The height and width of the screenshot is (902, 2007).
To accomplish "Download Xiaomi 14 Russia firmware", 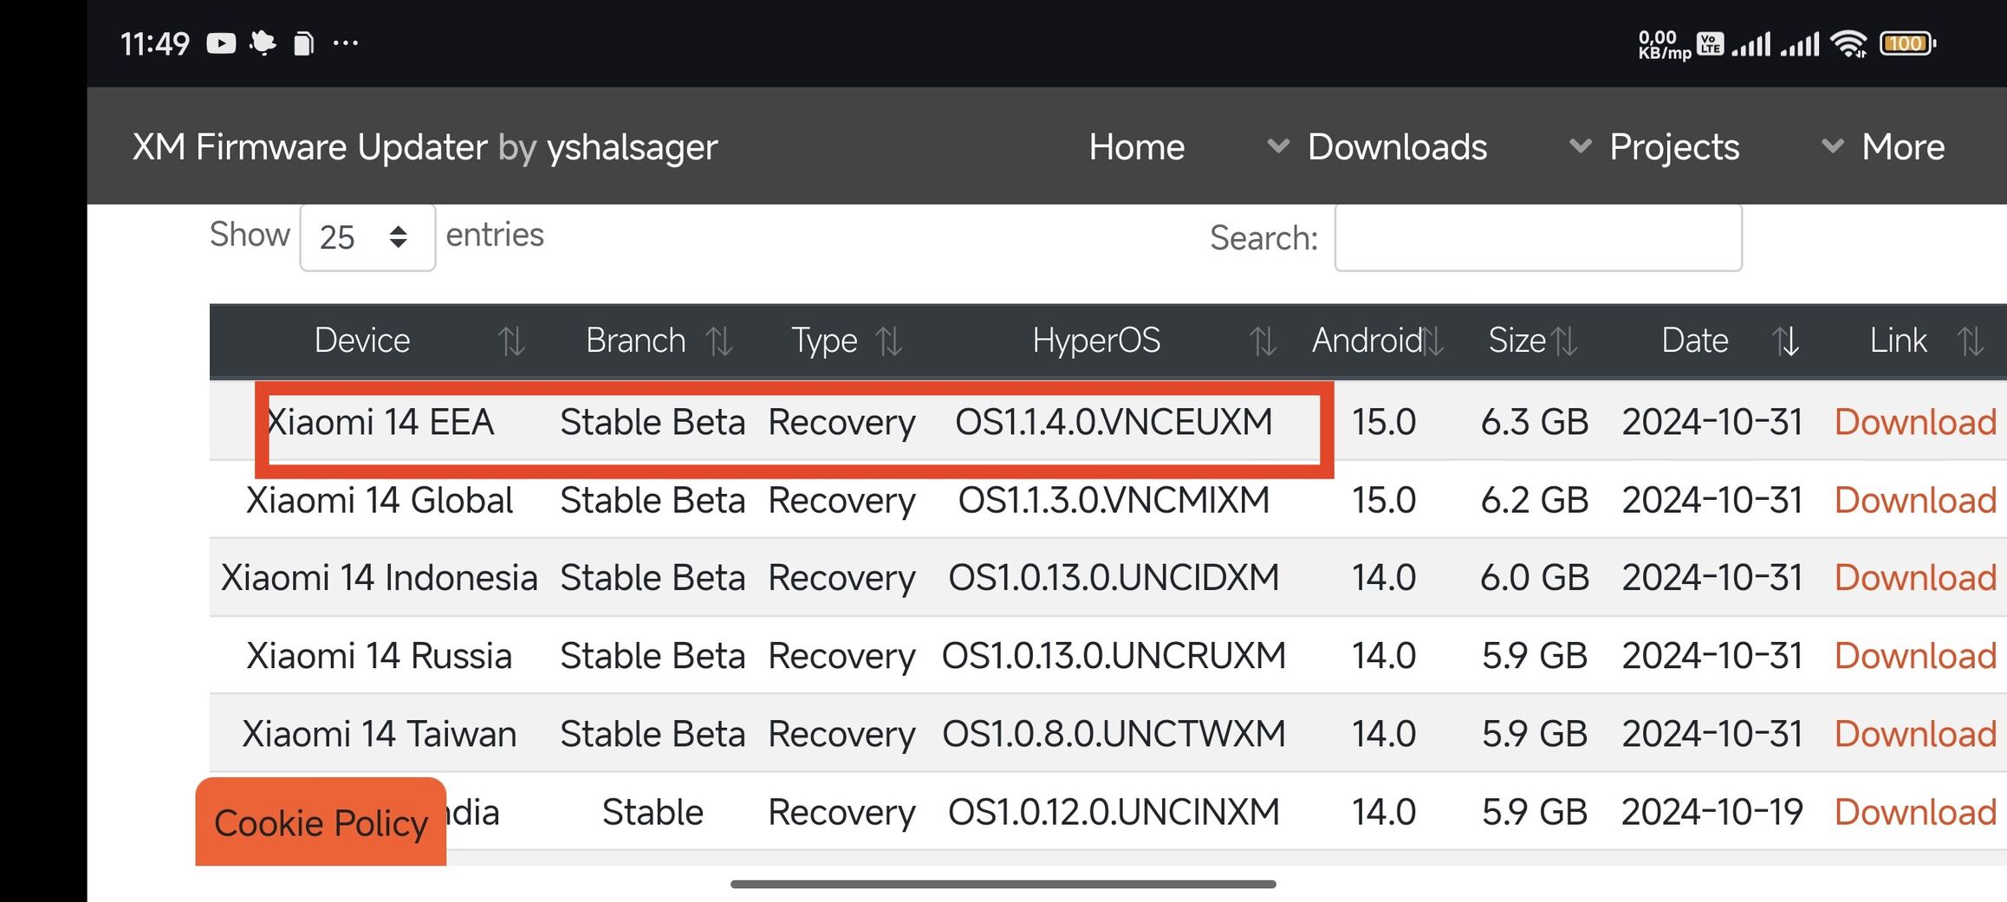I will pos(1915,656).
